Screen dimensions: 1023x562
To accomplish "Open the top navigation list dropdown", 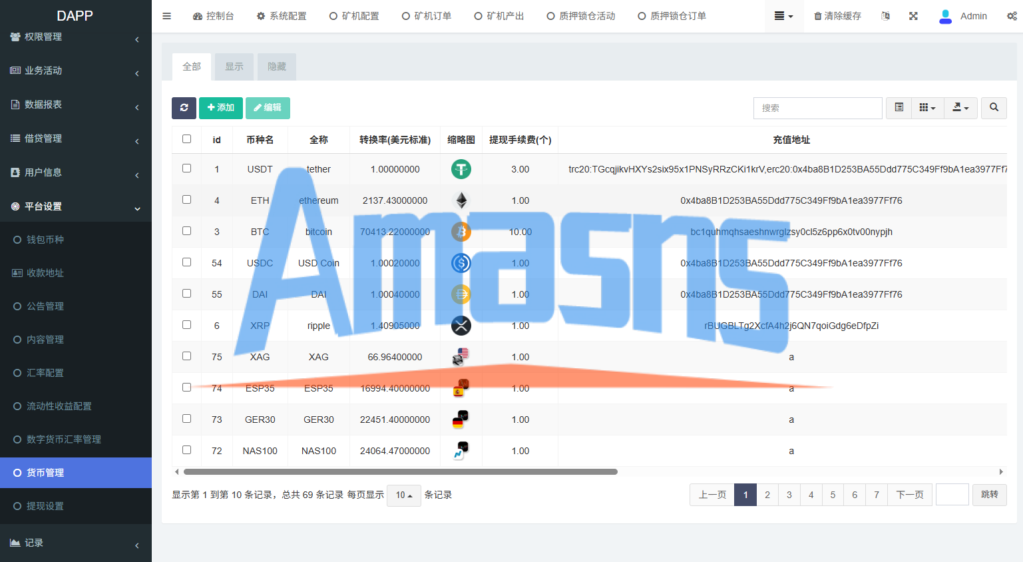I will 783,16.
